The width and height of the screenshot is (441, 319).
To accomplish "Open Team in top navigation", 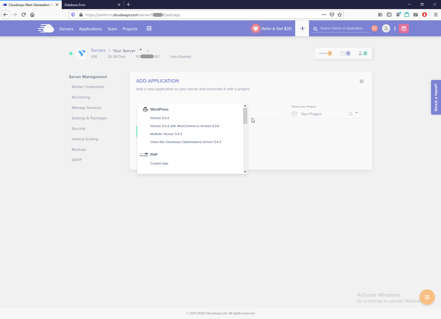I will point(112,29).
